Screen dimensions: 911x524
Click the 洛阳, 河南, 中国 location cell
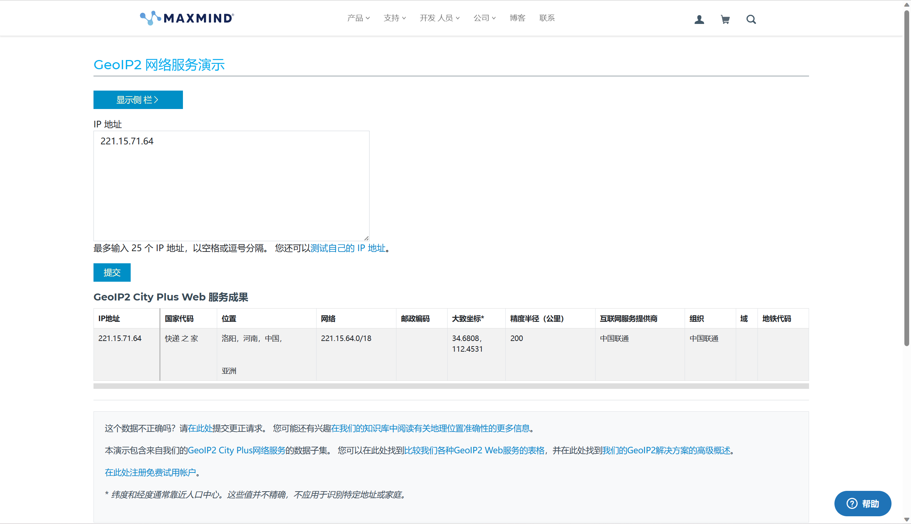click(x=266, y=354)
